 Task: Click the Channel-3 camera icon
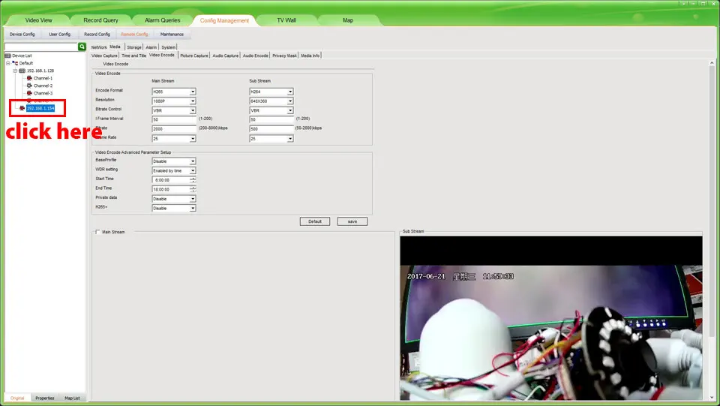[x=29, y=93]
